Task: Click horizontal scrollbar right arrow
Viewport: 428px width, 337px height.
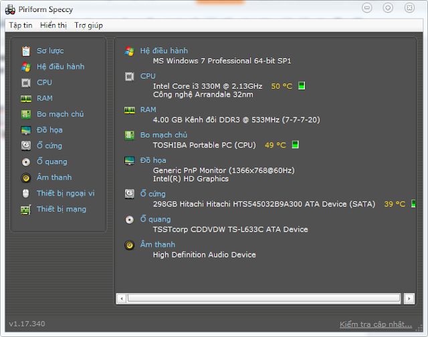Action: click(x=409, y=298)
